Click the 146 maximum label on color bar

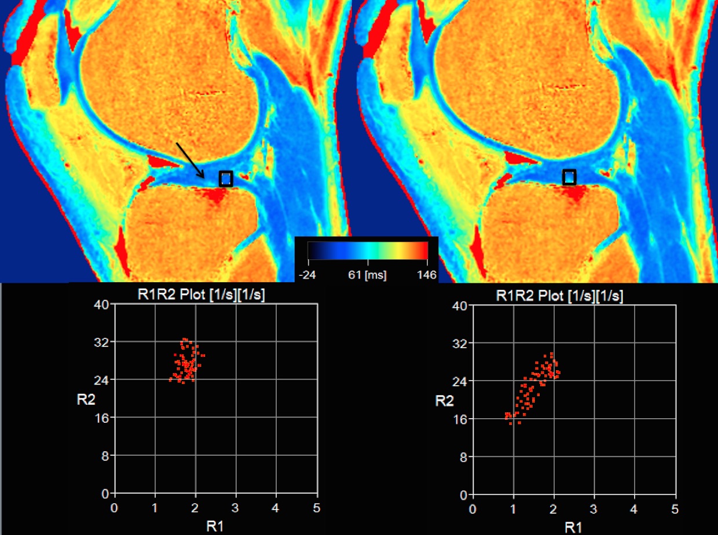click(426, 274)
